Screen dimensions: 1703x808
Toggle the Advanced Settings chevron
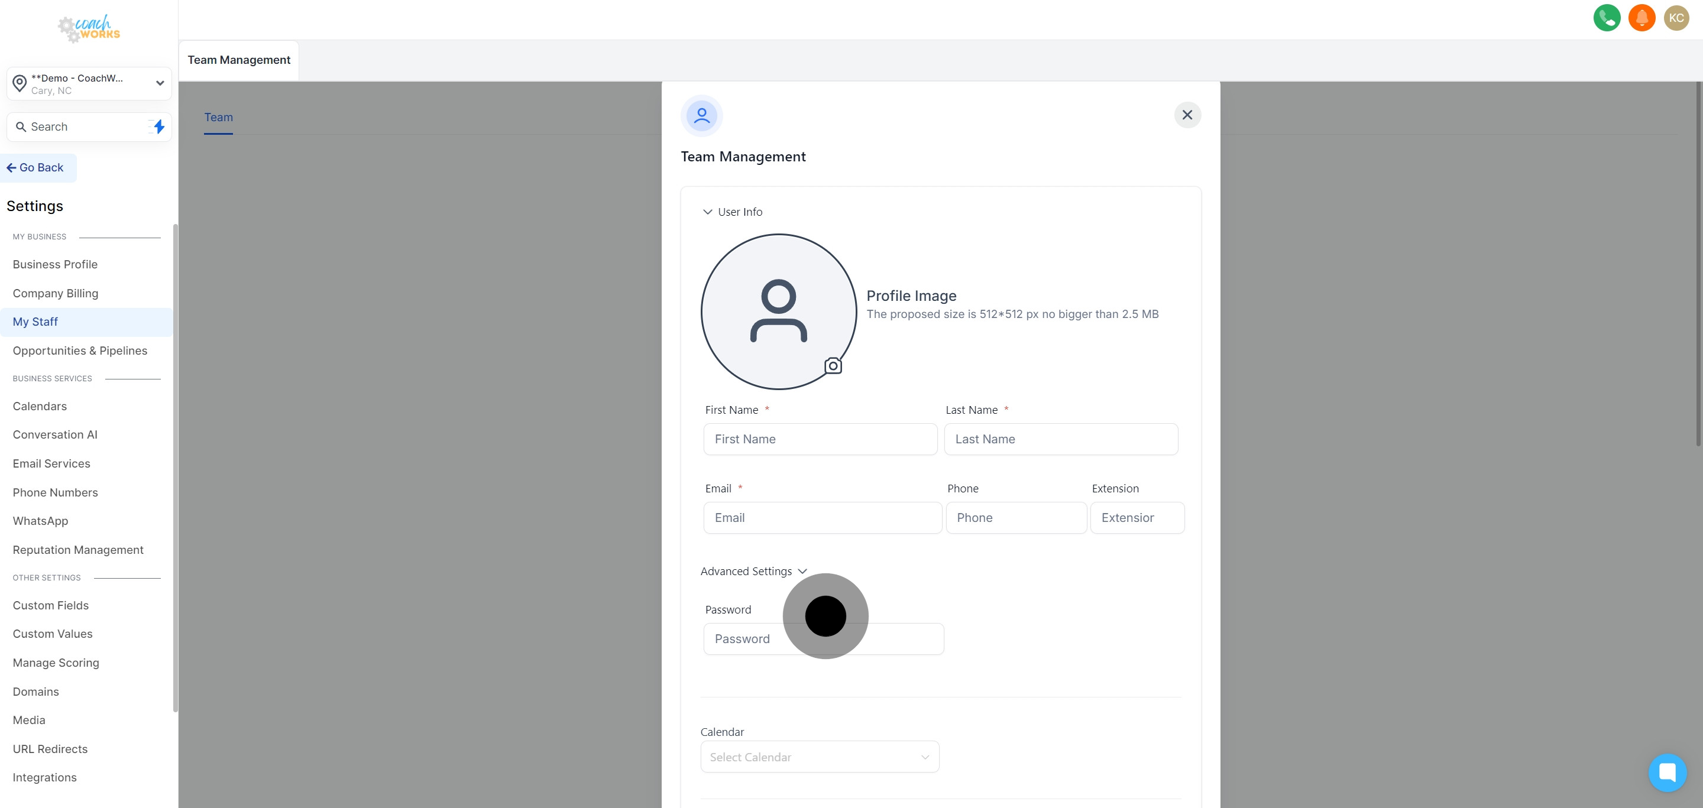(802, 572)
